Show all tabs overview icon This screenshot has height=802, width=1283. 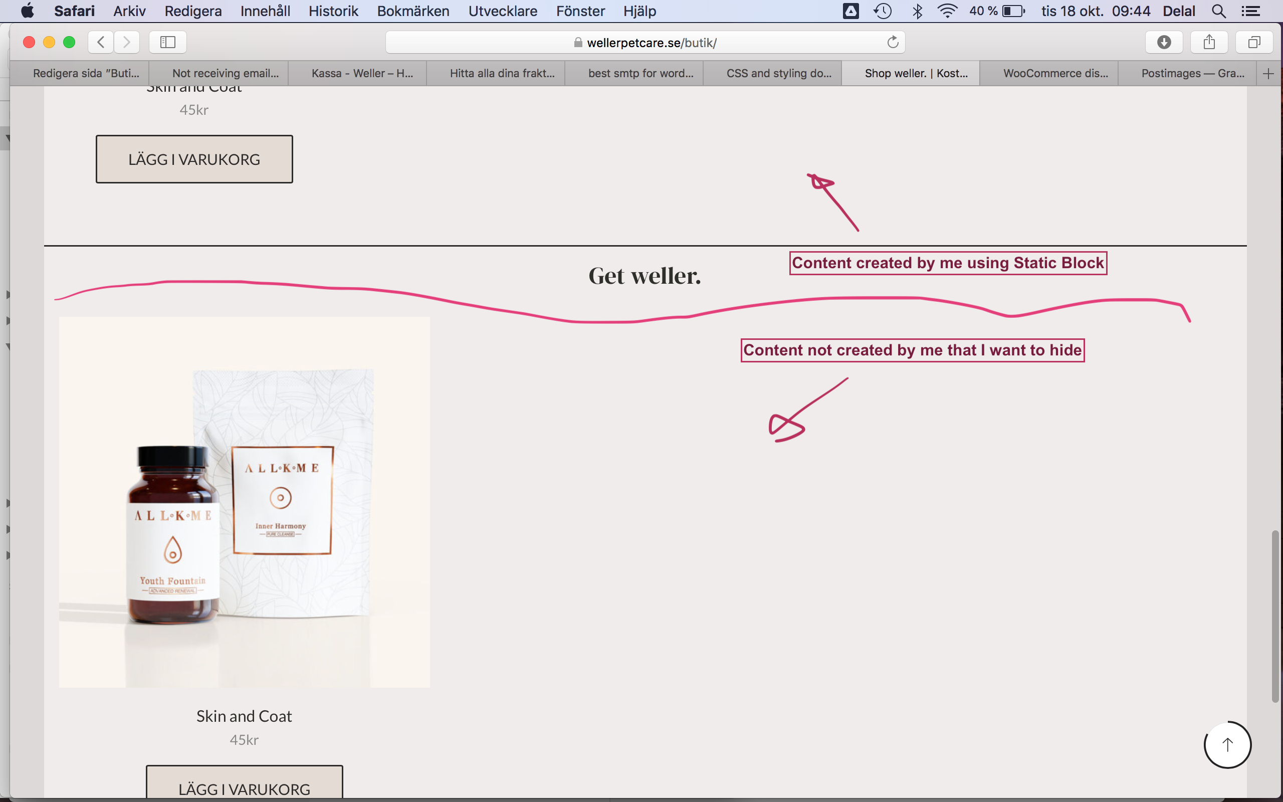(1254, 42)
